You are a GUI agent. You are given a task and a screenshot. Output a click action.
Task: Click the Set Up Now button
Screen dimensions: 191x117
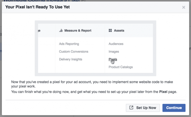(x=143, y=108)
